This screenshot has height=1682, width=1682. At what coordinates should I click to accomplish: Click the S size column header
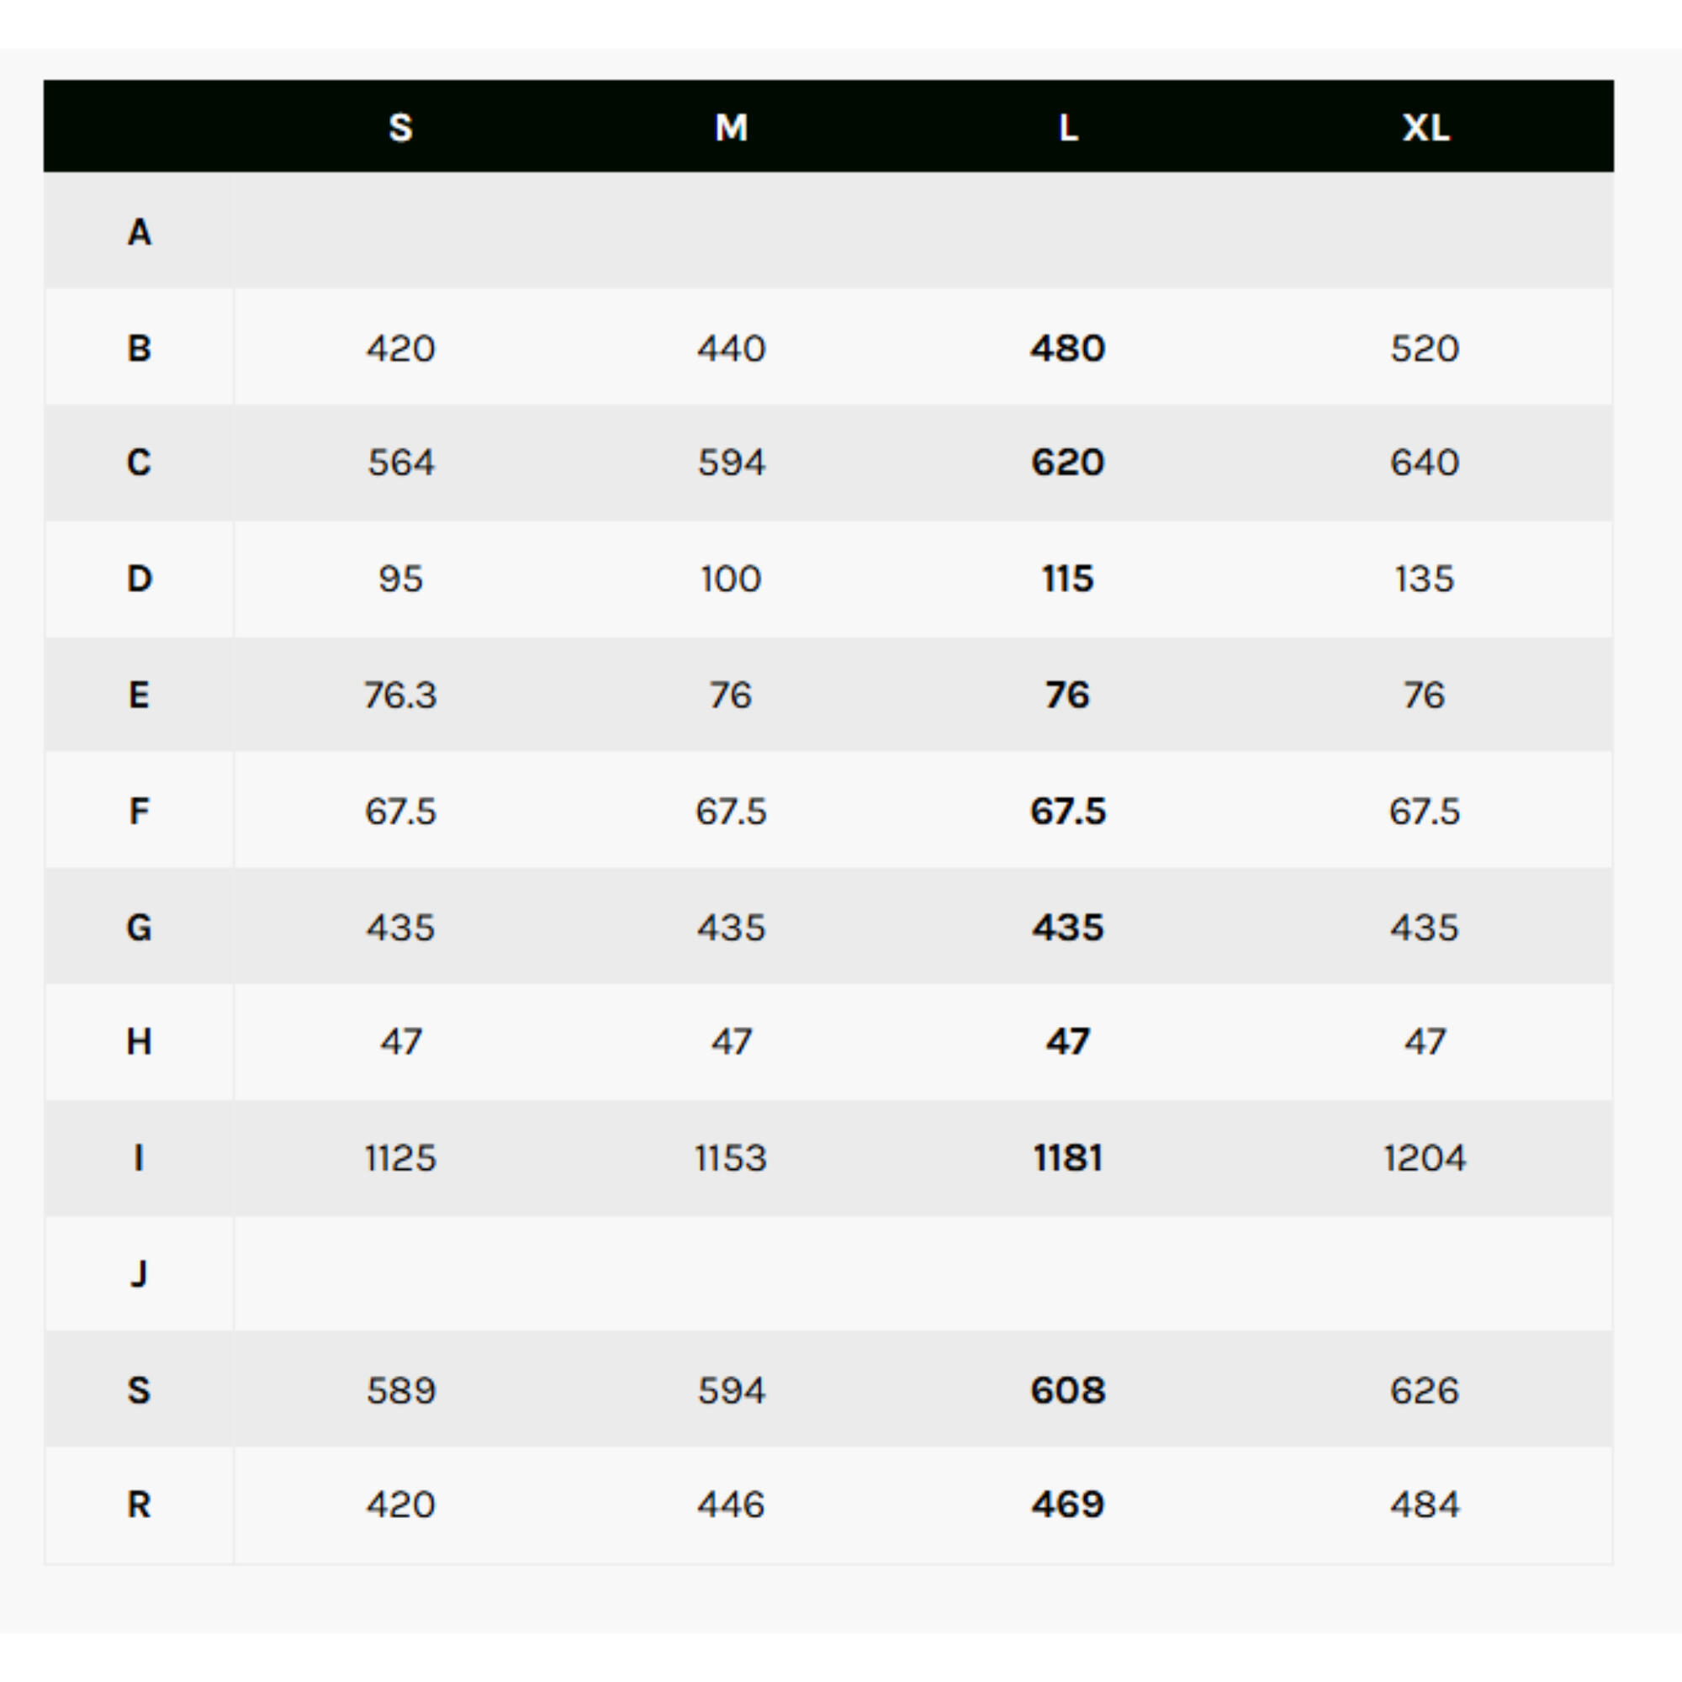point(400,128)
